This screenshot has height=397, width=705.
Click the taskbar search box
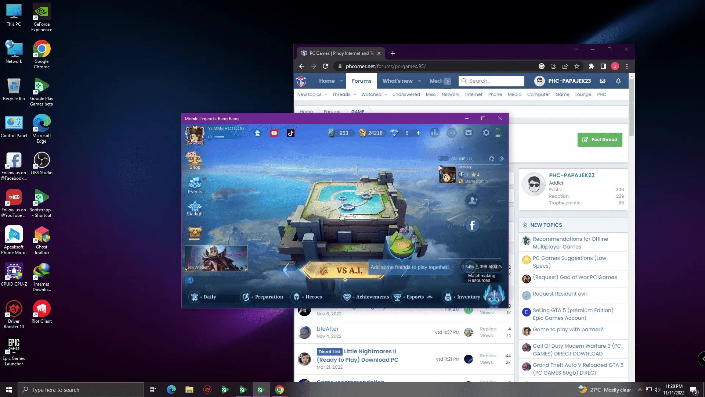click(x=81, y=390)
